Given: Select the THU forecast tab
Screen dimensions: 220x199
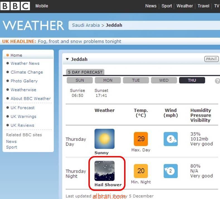Looking at the screenshot, I should coord(192,80).
